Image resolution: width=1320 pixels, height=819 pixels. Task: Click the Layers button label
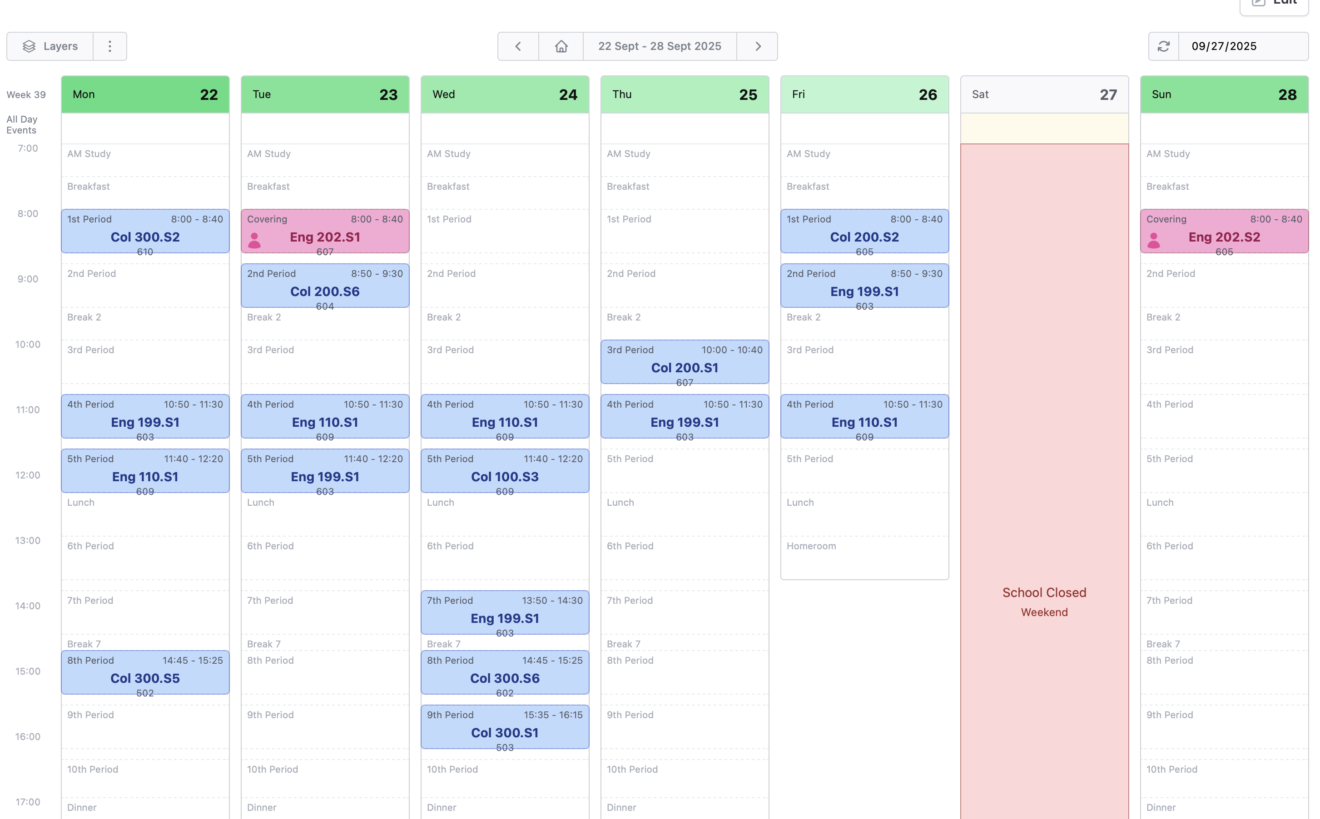tap(61, 47)
